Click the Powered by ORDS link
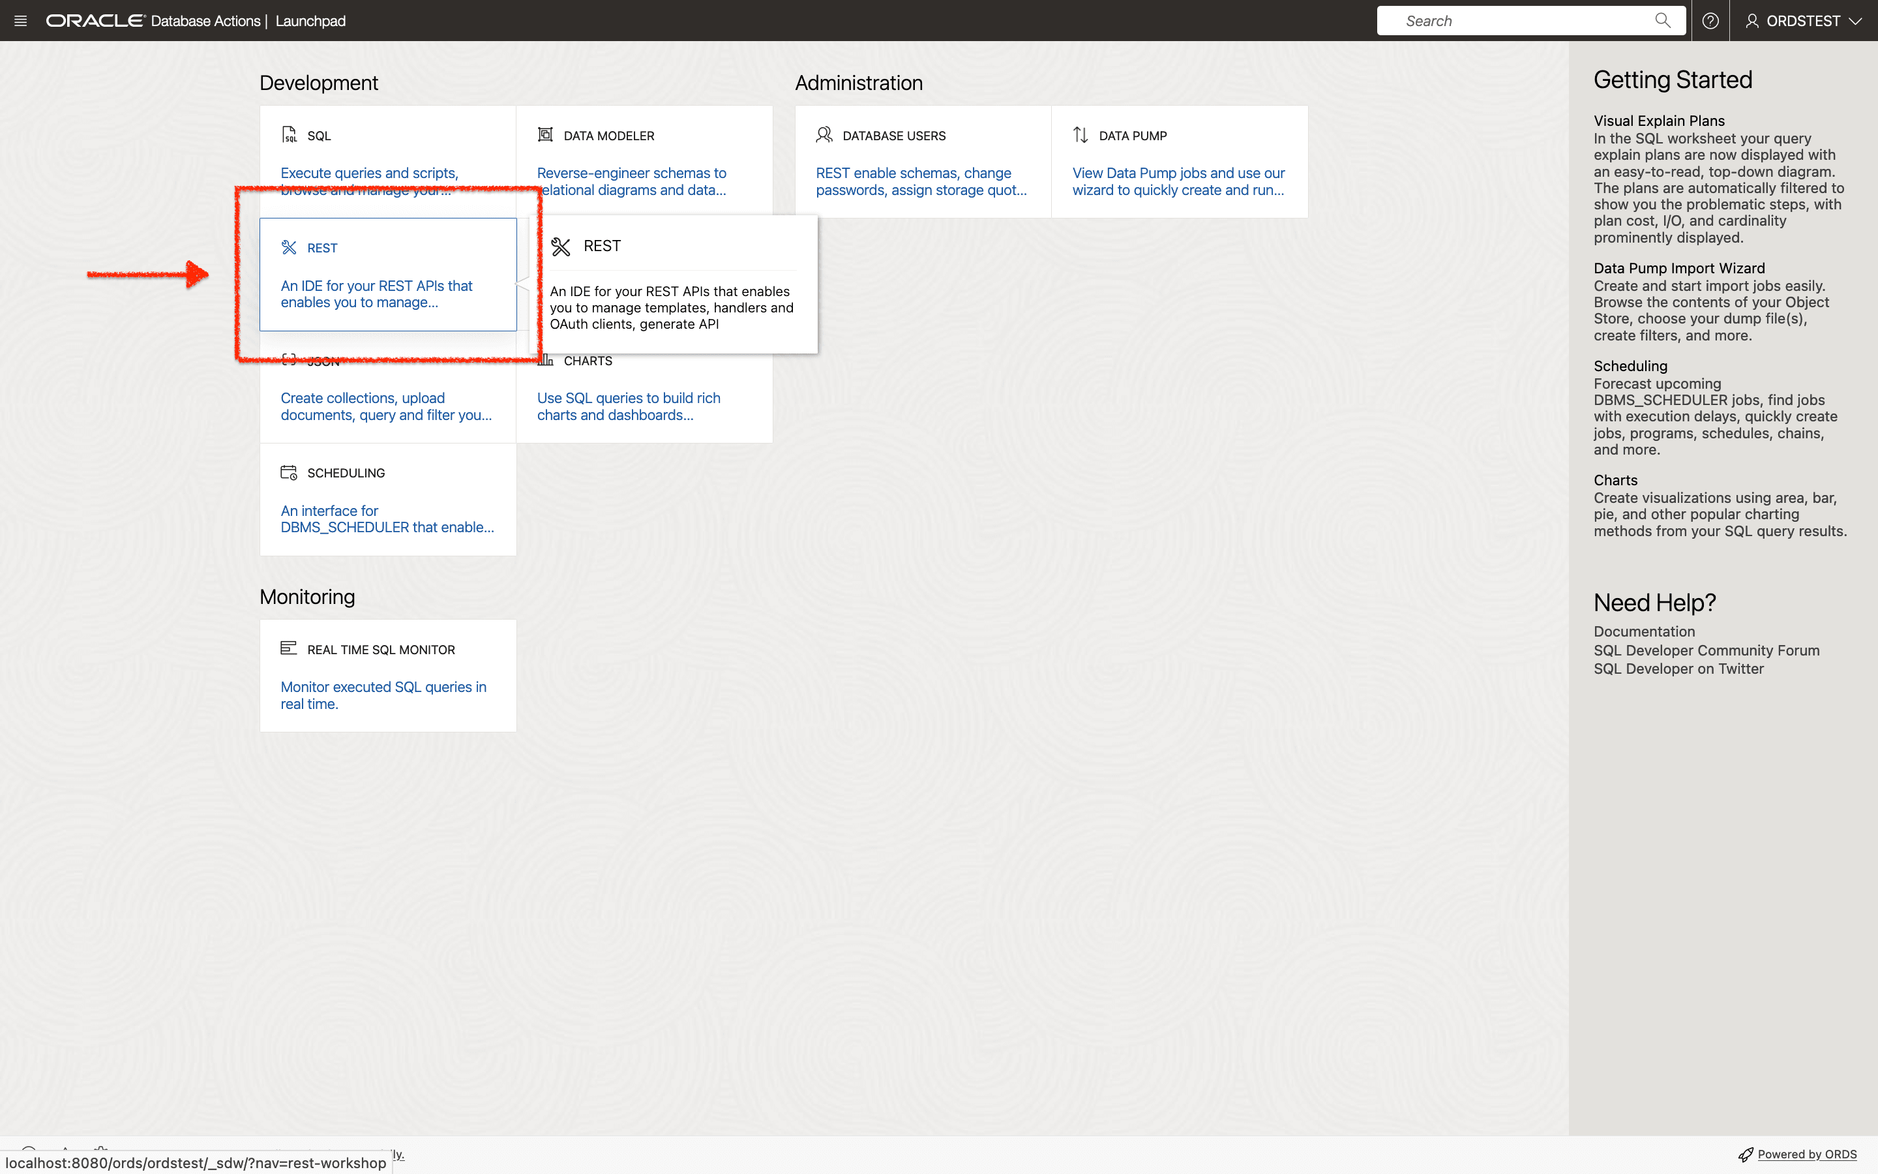The image size is (1878, 1174). [x=1807, y=1154]
